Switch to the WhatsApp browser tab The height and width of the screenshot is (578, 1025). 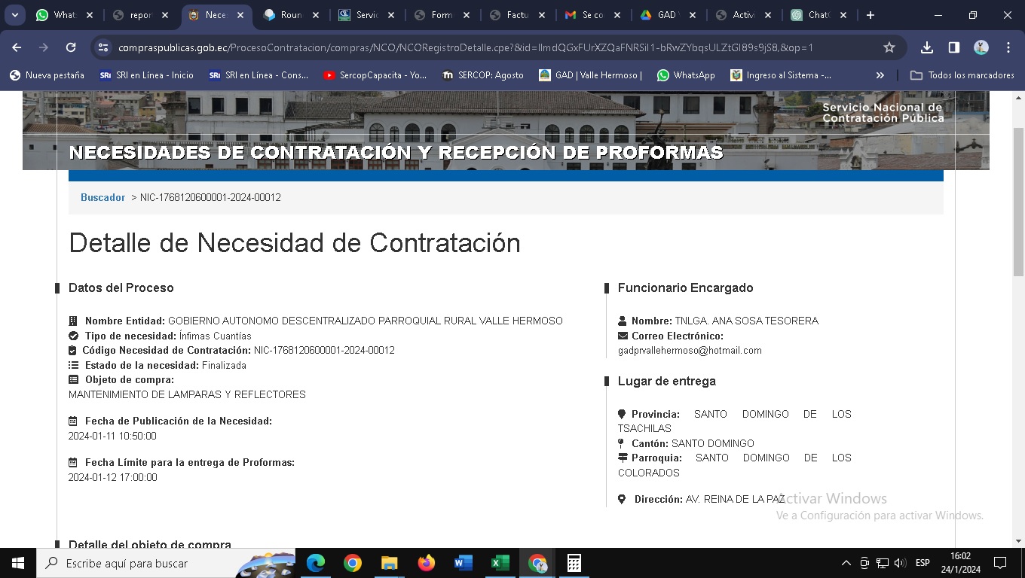coord(64,15)
